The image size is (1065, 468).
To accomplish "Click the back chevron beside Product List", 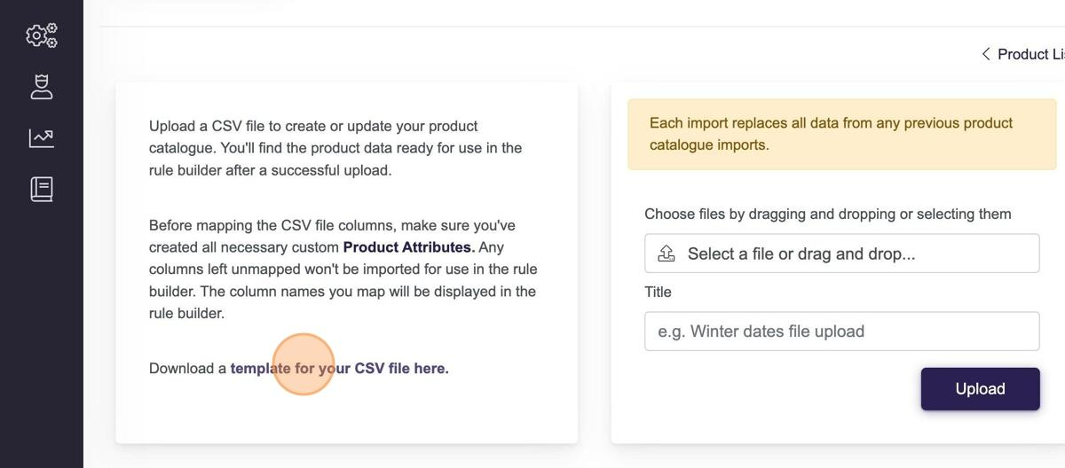I will point(985,54).
